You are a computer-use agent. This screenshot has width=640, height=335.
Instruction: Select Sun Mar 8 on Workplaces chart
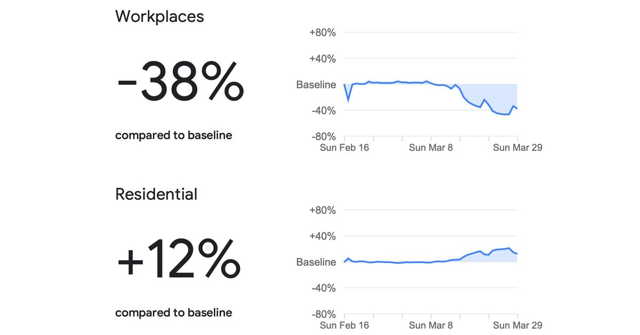(x=430, y=148)
